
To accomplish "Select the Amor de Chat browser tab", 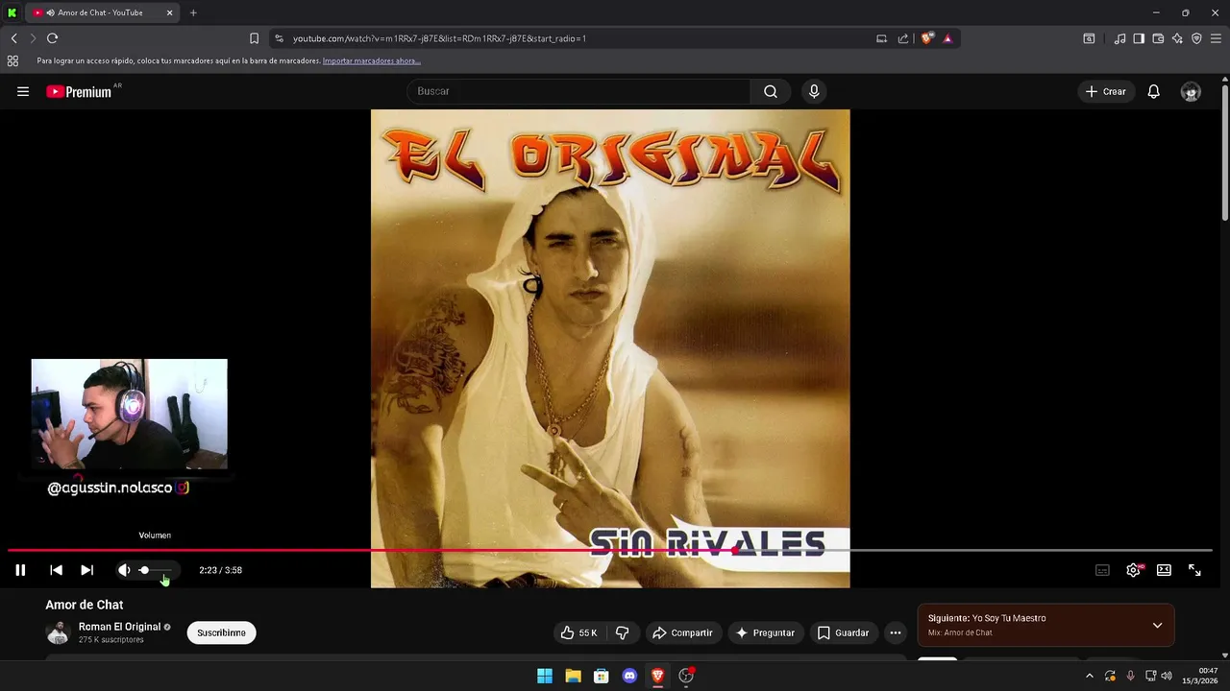I will click(102, 12).
